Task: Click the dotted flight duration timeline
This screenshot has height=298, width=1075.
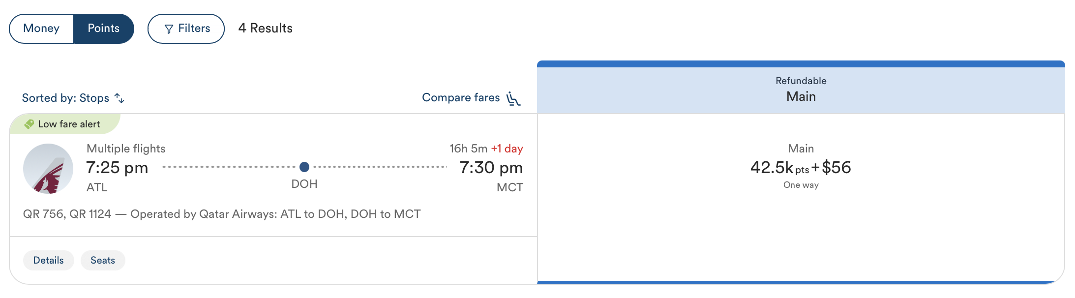Action: pos(231,167)
